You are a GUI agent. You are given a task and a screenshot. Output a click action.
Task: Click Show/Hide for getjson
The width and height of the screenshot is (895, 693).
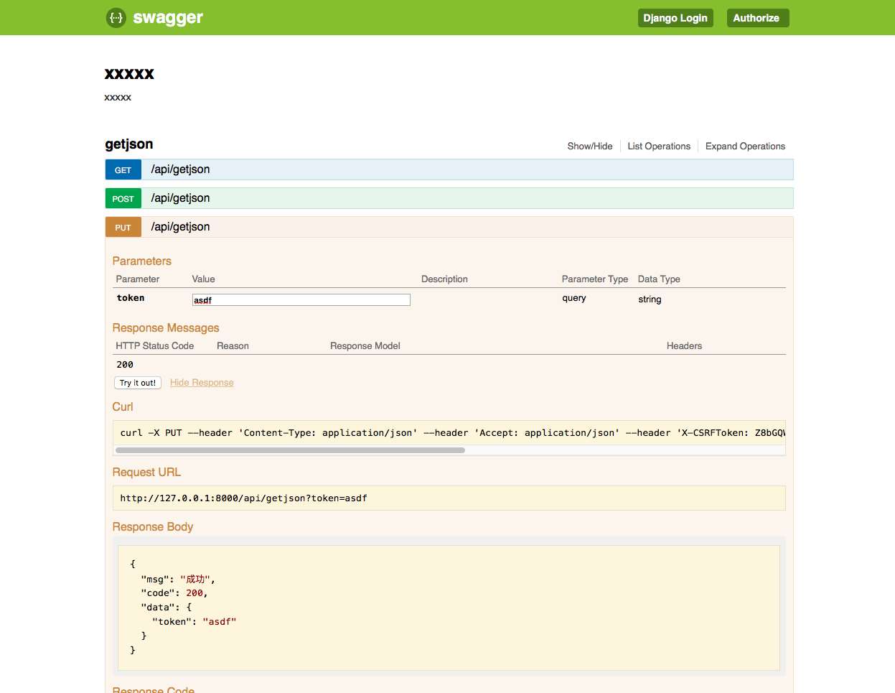(x=590, y=146)
